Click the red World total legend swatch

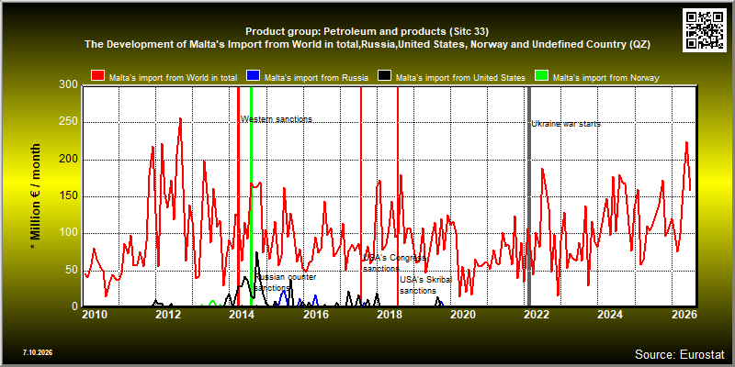[98, 76]
